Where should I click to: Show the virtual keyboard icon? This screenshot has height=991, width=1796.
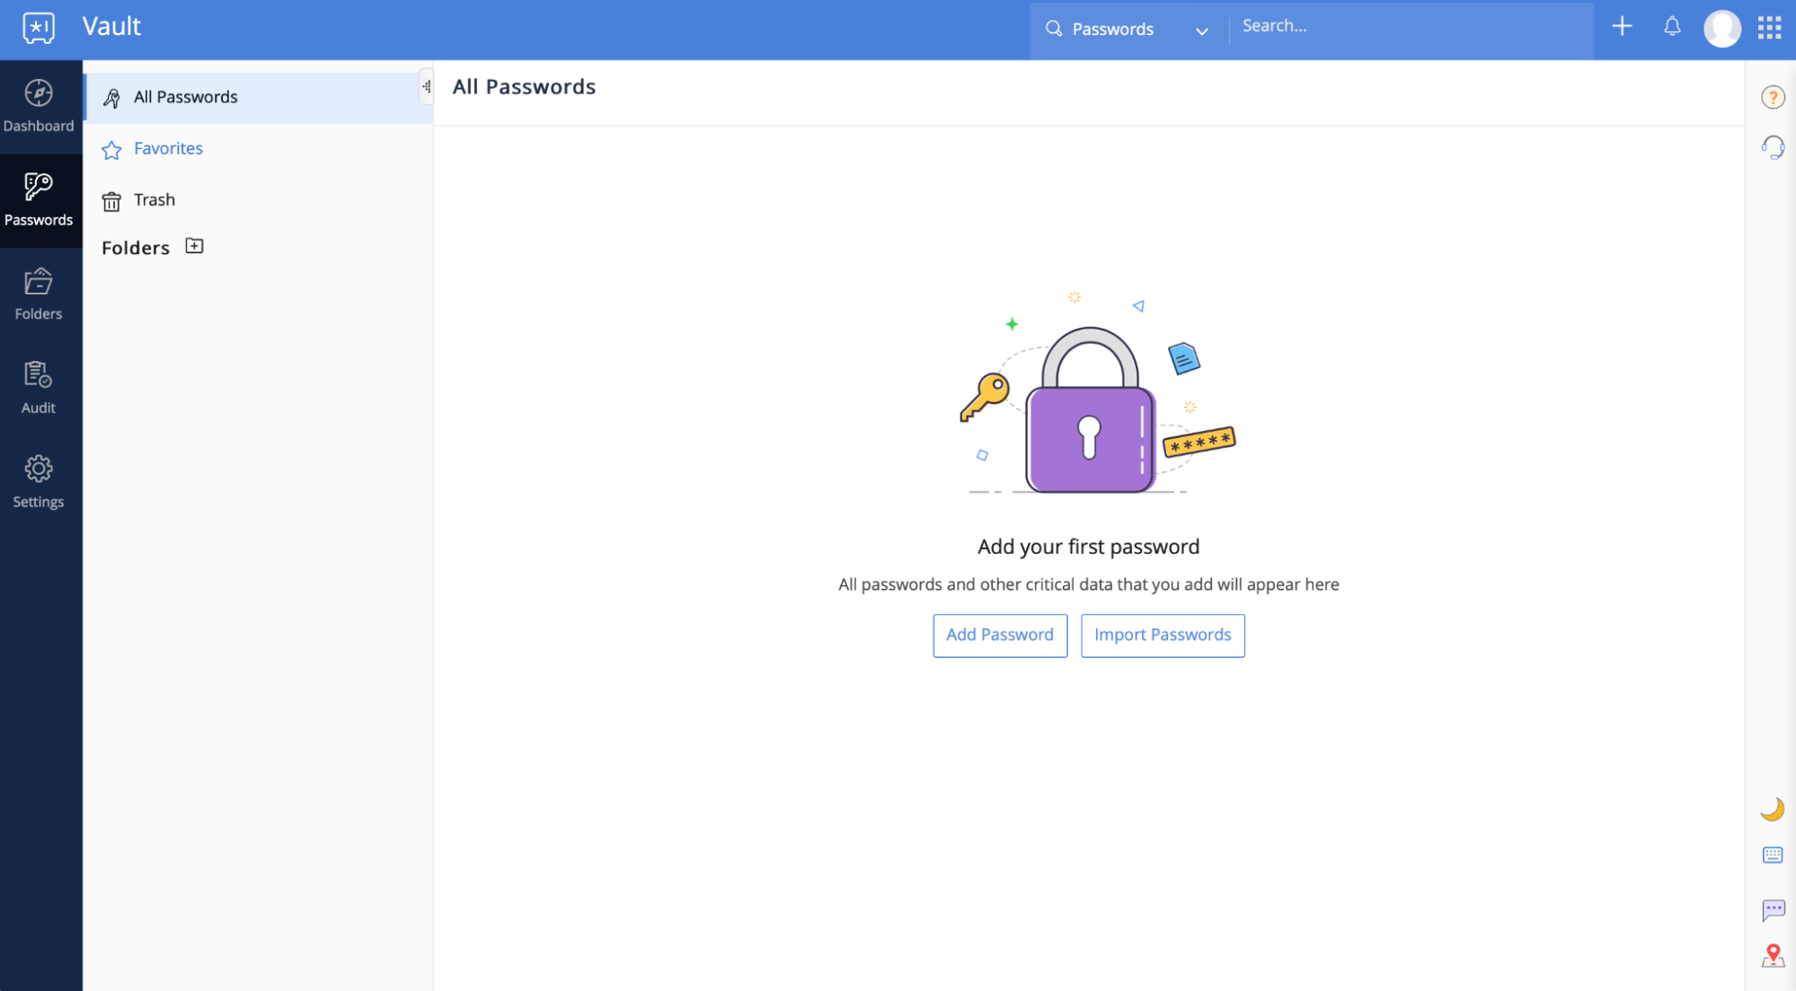tap(1772, 855)
